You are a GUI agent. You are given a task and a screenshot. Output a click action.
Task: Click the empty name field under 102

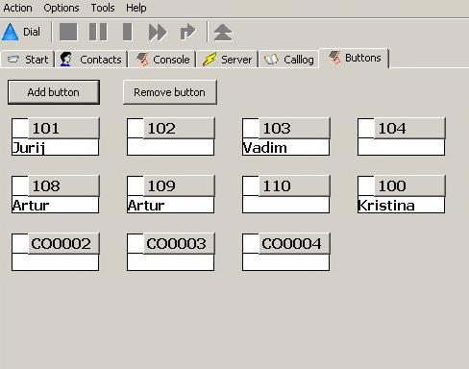click(170, 147)
